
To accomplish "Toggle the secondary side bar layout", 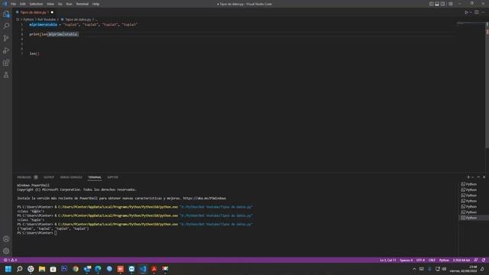I will click(442, 4).
